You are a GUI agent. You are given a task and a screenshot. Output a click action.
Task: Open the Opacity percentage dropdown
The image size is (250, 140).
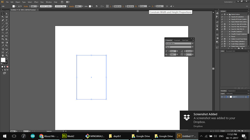(x=83, y=6)
